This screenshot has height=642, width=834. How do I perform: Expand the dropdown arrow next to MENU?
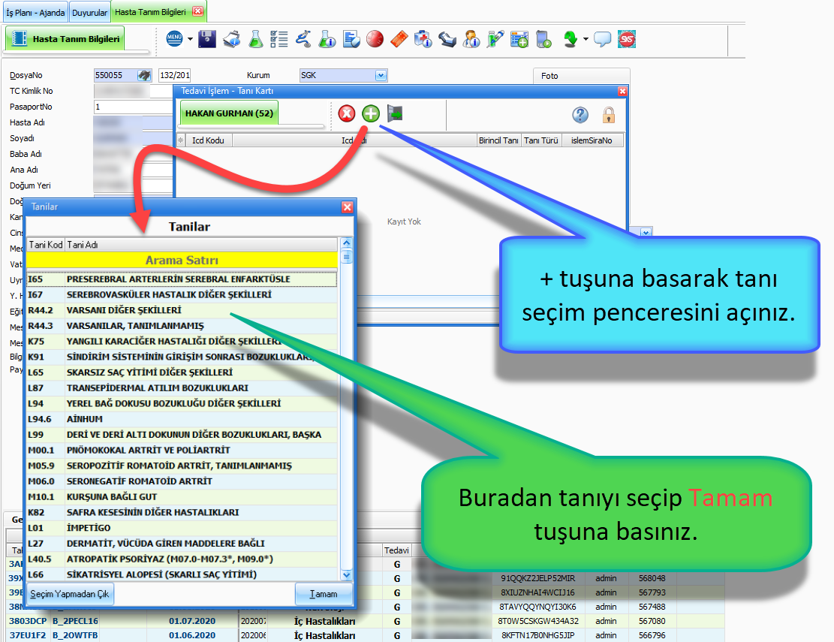pos(190,39)
